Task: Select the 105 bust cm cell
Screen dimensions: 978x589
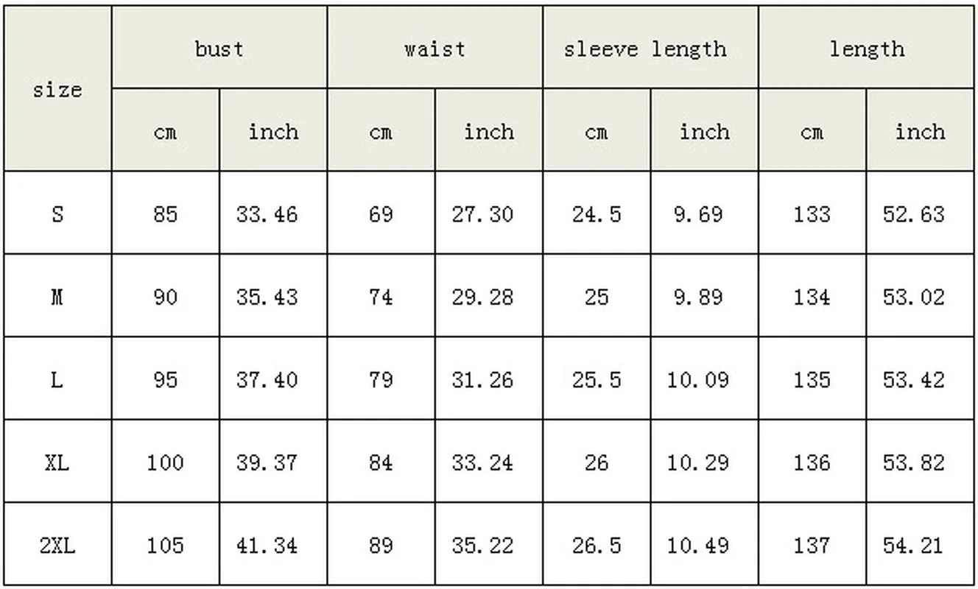Action: 165,546
